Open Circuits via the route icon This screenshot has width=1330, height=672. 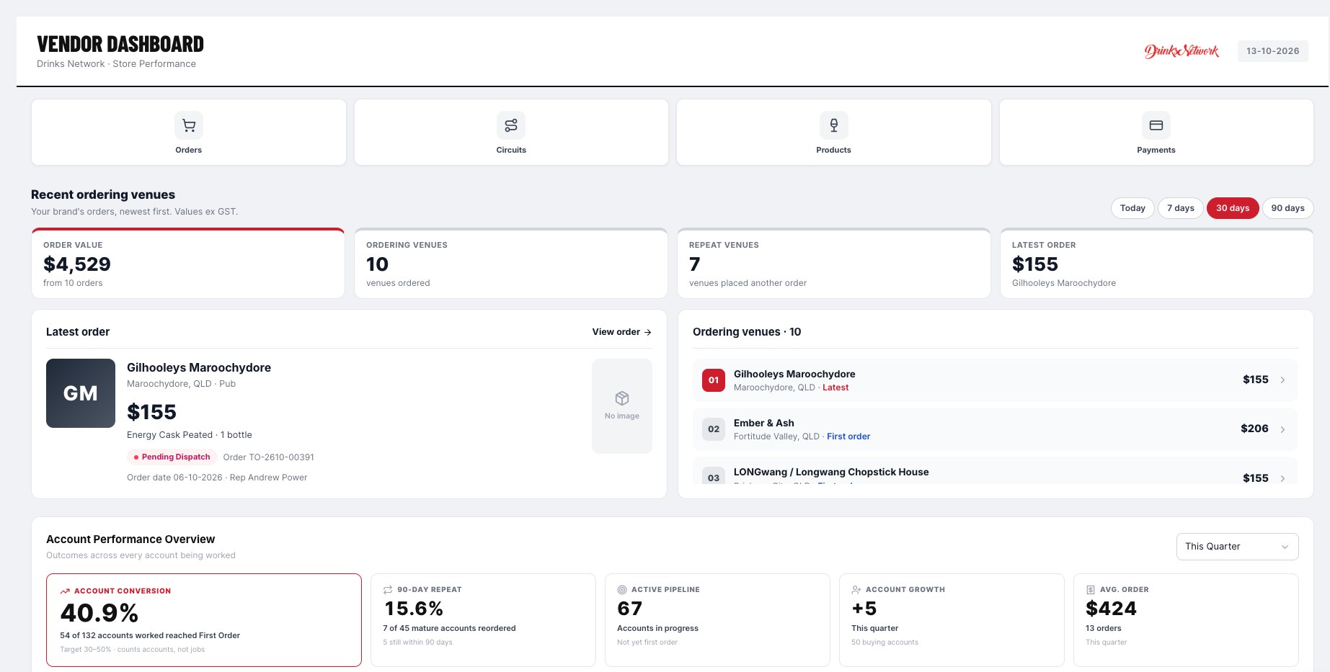point(511,125)
